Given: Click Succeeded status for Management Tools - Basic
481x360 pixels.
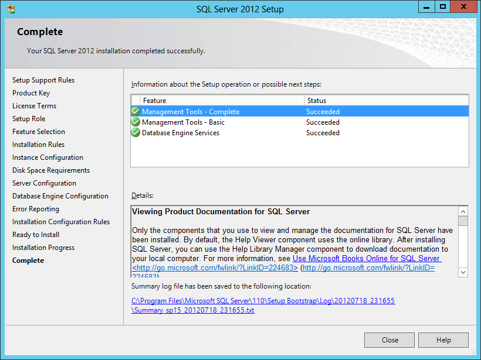Looking at the screenshot, I should pos(323,122).
